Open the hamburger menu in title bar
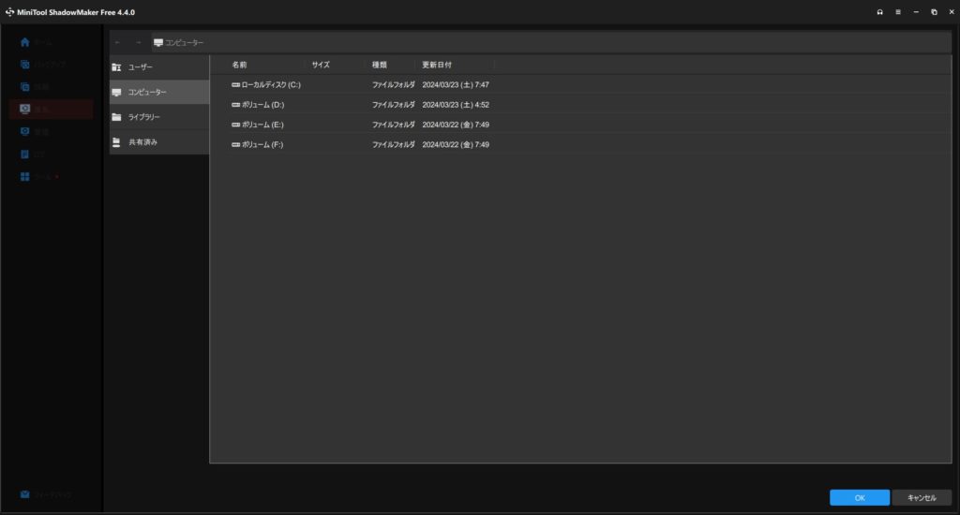Screen dimensions: 960x515 [898, 12]
